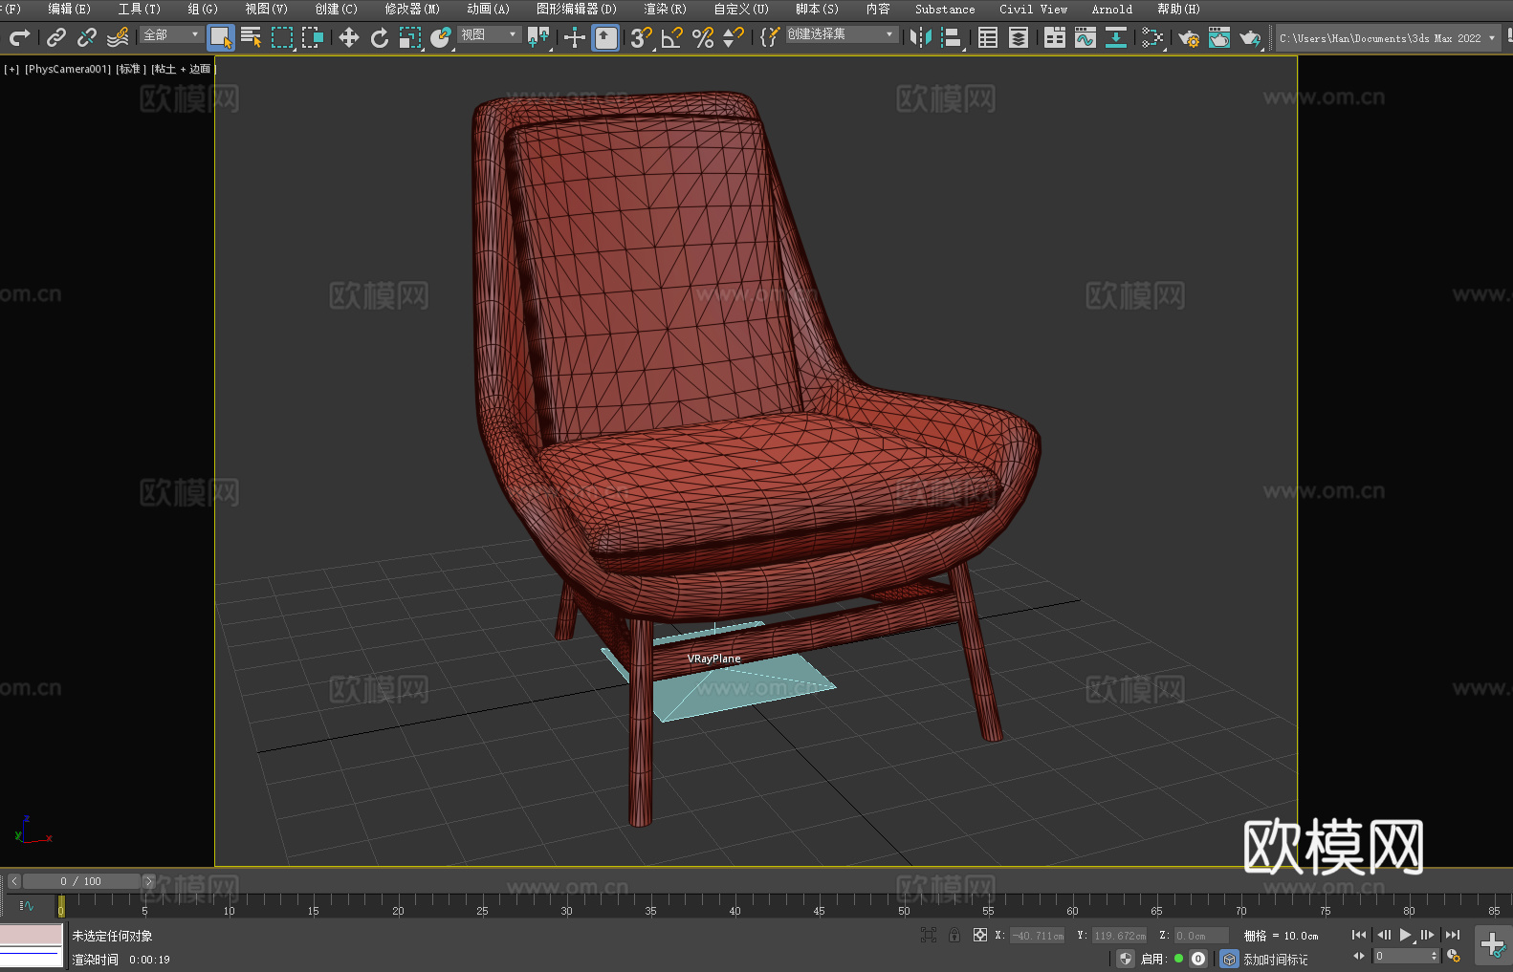This screenshot has height=972, width=1513.
Task: Toggle the Angle Snap button
Action: coord(672,37)
